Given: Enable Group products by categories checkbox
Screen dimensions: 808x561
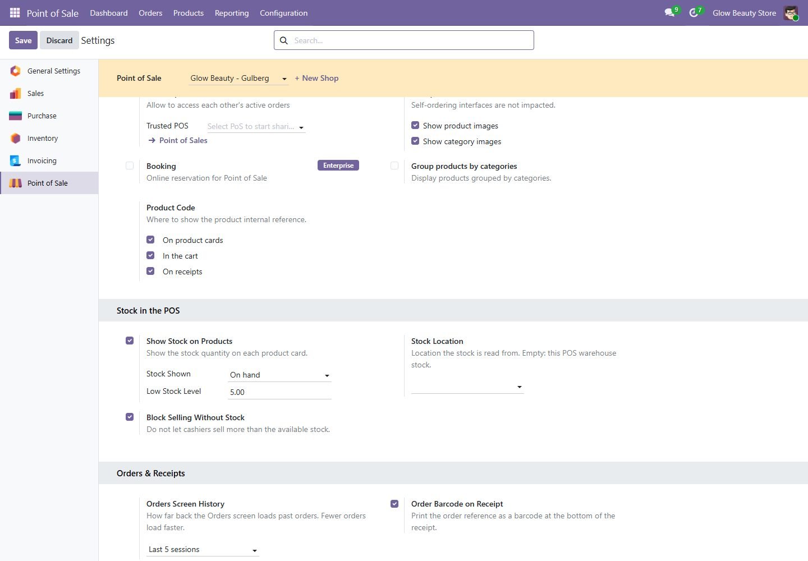Looking at the screenshot, I should pos(394,165).
